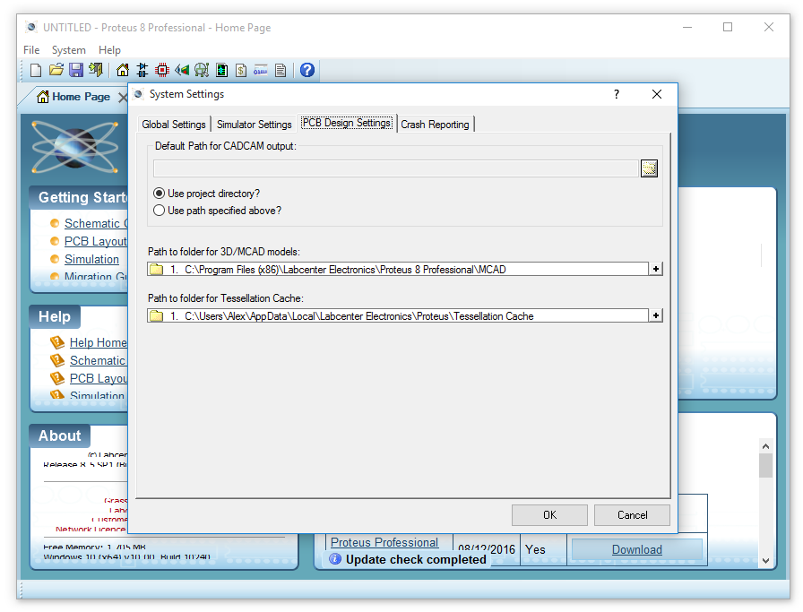Open the PCB Layout link in the Help panel
Screen dimensions: 803x612
point(99,378)
